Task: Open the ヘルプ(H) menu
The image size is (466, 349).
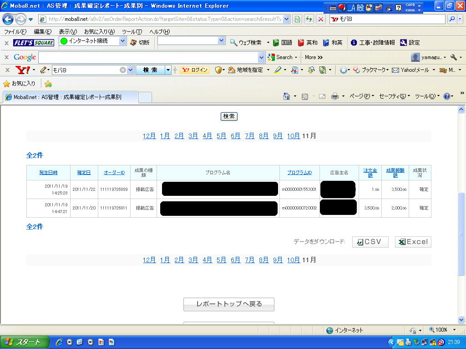Action: (160, 31)
